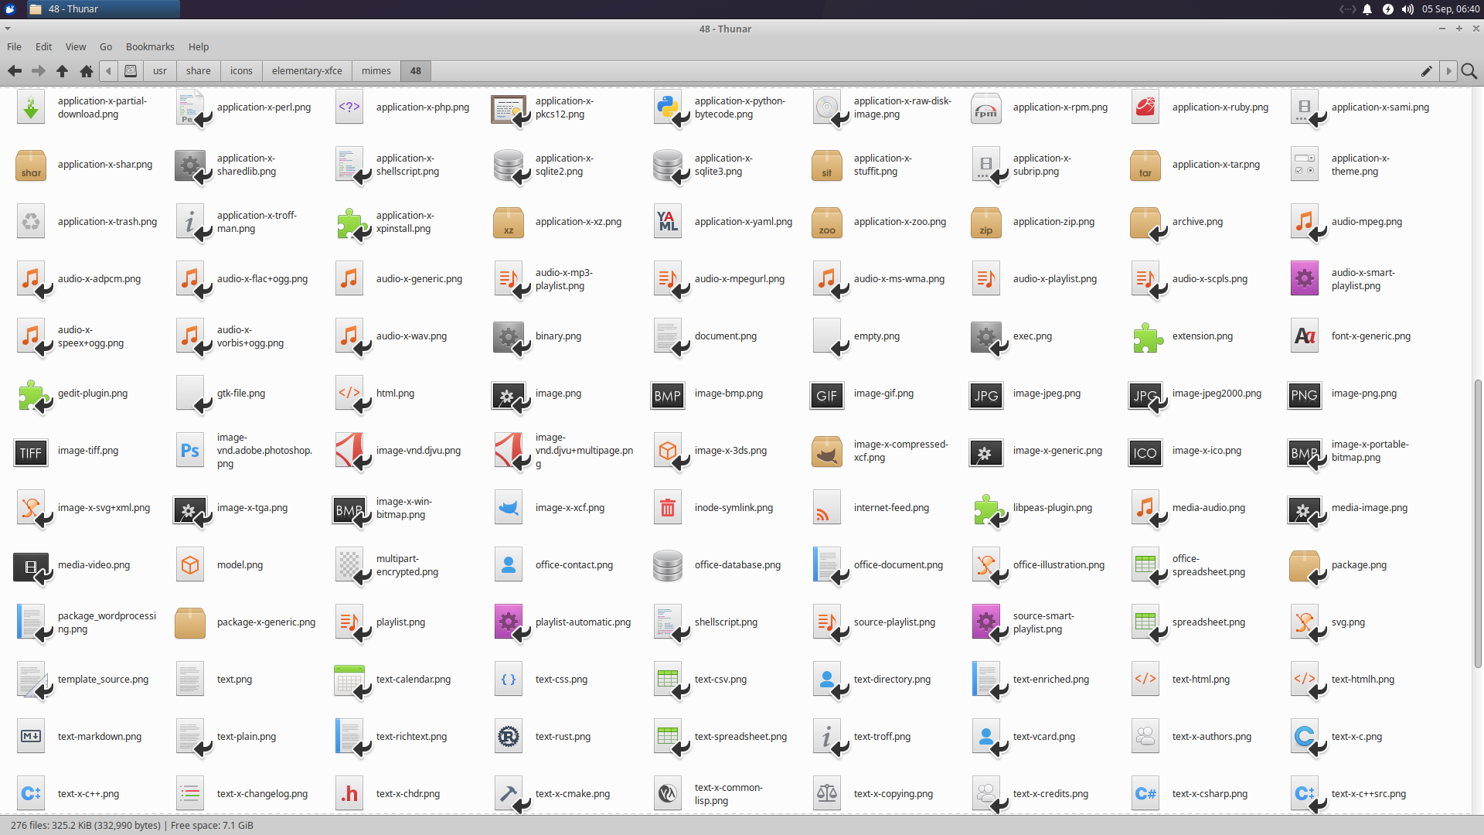This screenshot has width=1484, height=835.
Task: Expand the path bar with the right arrow
Action: pyautogui.click(x=1448, y=70)
